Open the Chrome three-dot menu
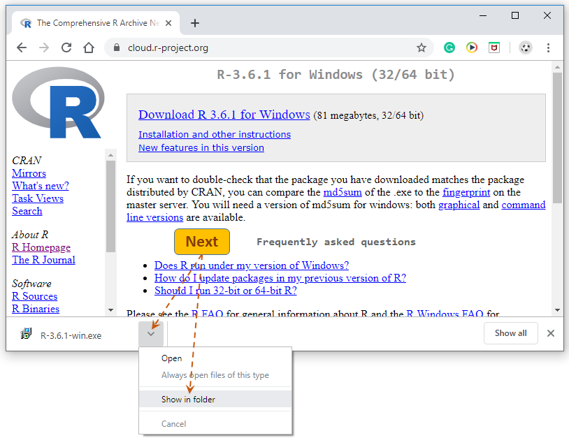 coord(548,48)
